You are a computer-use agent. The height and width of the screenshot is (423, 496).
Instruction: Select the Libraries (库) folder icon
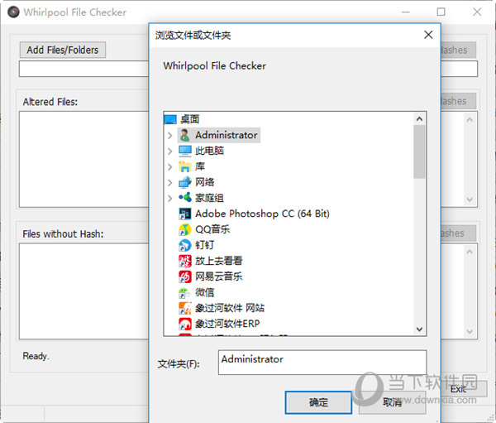(x=184, y=166)
